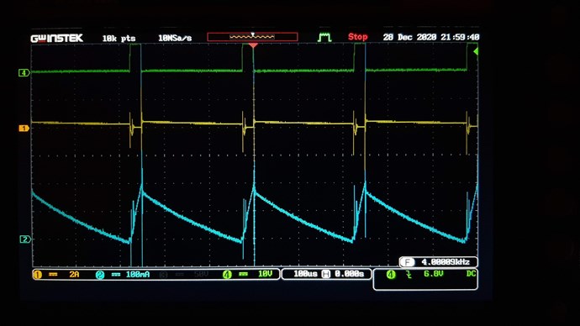Open the 100us timebase setting

(305, 274)
